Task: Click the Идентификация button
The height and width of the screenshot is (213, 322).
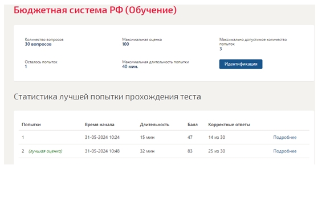Action: (241, 64)
